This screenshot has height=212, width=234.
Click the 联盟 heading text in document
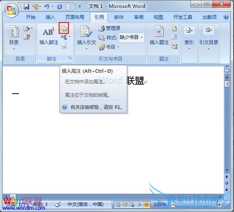pyautogui.click(x=136, y=81)
